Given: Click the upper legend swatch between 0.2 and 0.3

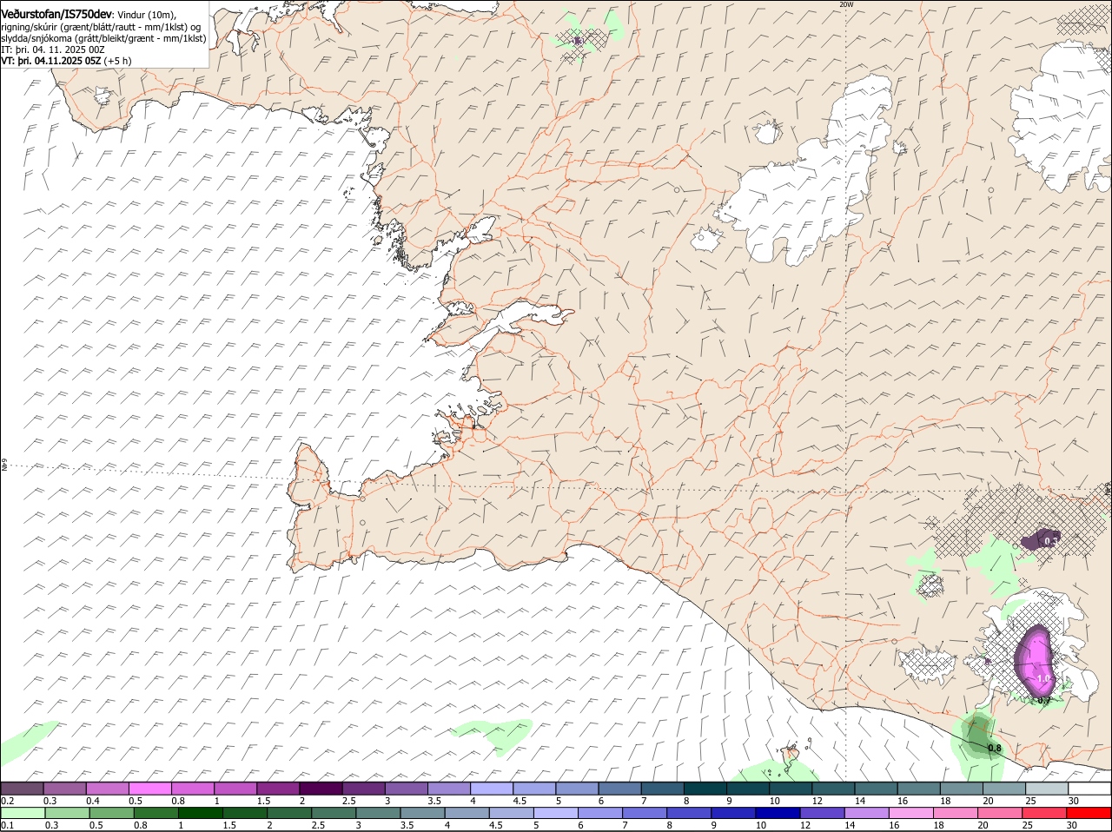Looking at the screenshot, I should [x=22, y=789].
